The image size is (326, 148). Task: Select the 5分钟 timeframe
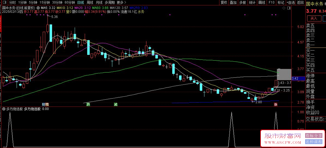(x=33, y=3)
